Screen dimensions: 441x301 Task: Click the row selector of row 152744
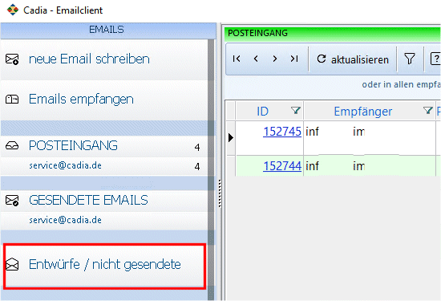(x=231, y=166)
